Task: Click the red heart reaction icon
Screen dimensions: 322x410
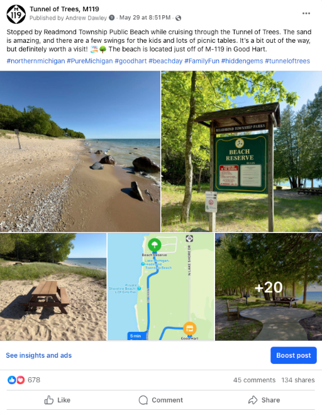Action: point(21,380)
